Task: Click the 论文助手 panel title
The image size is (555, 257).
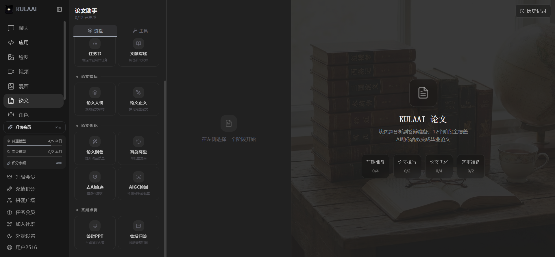Action: pyautogui.click(x=86, y=11)
